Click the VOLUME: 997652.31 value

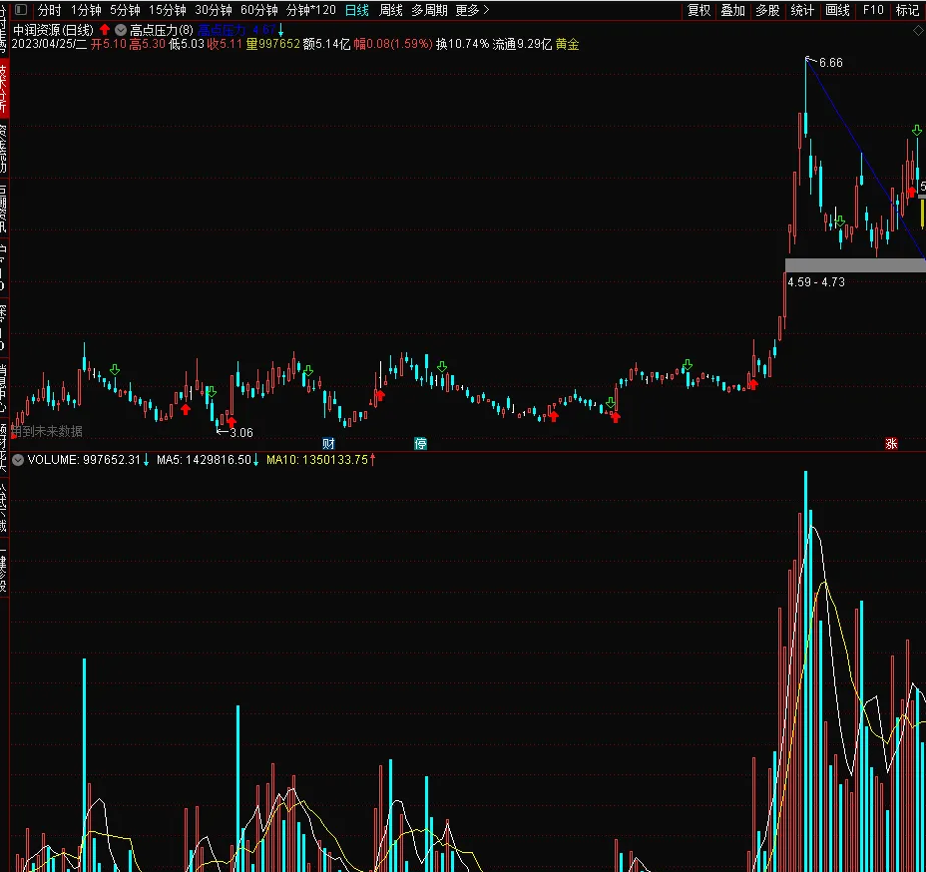click(84, 460)
